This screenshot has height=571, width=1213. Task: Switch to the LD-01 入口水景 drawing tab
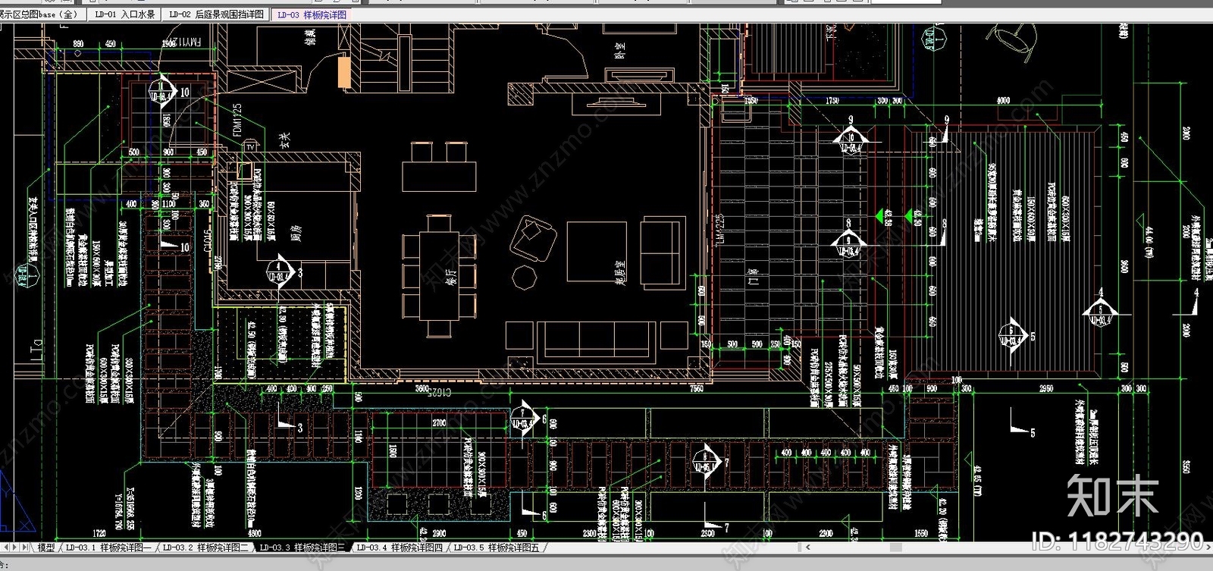point(124,14)
